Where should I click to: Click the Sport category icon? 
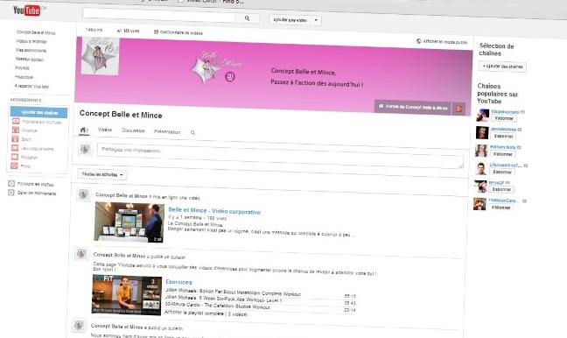[x=15, y=138]
